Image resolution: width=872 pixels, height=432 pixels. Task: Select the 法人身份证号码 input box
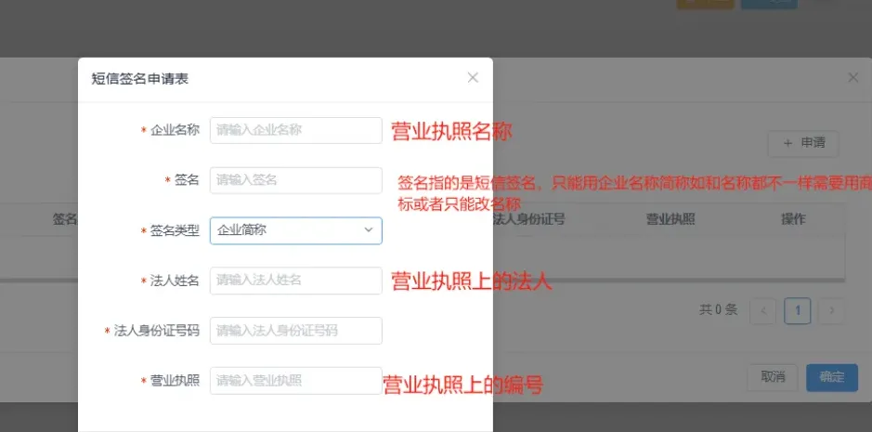[295, 331]
